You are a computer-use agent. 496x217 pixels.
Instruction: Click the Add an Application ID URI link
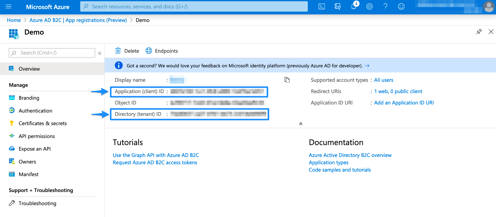[404, 103]
